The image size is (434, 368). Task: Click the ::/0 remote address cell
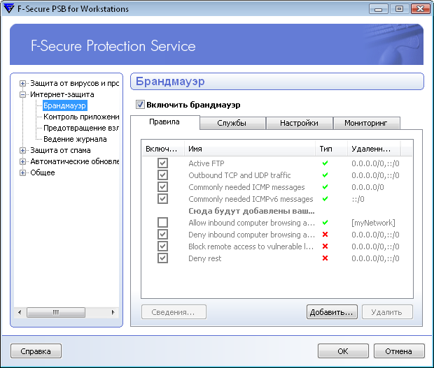point(358,199)
